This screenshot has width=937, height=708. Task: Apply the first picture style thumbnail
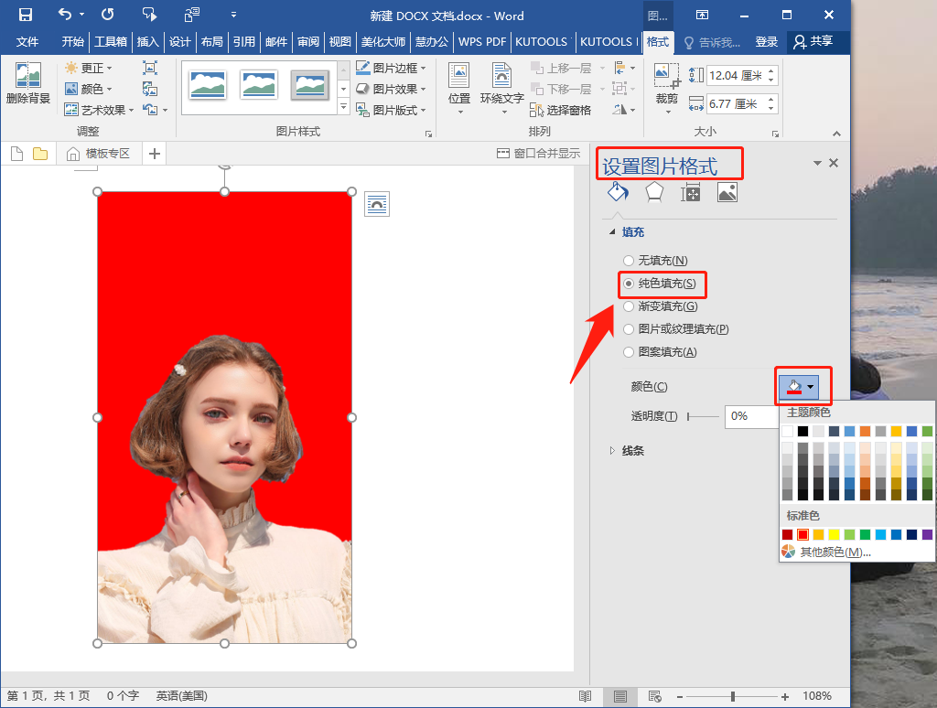click(x=208, y=85)
